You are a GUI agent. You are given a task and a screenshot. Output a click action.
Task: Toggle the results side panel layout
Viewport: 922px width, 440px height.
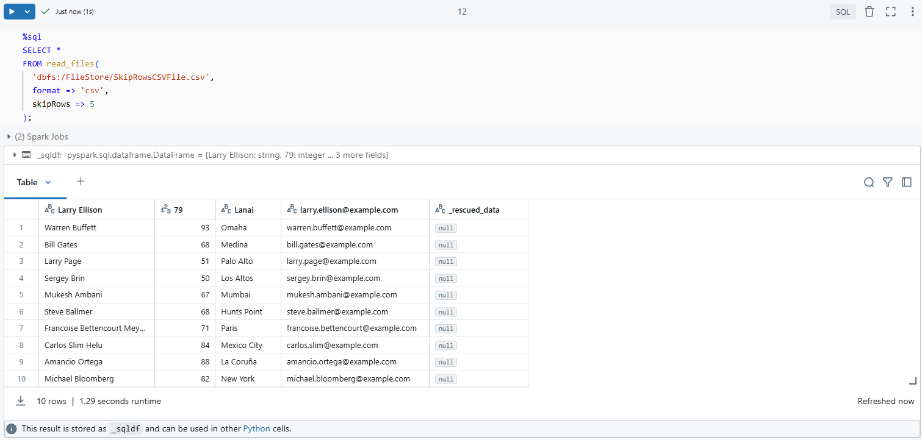coord(906,182)
